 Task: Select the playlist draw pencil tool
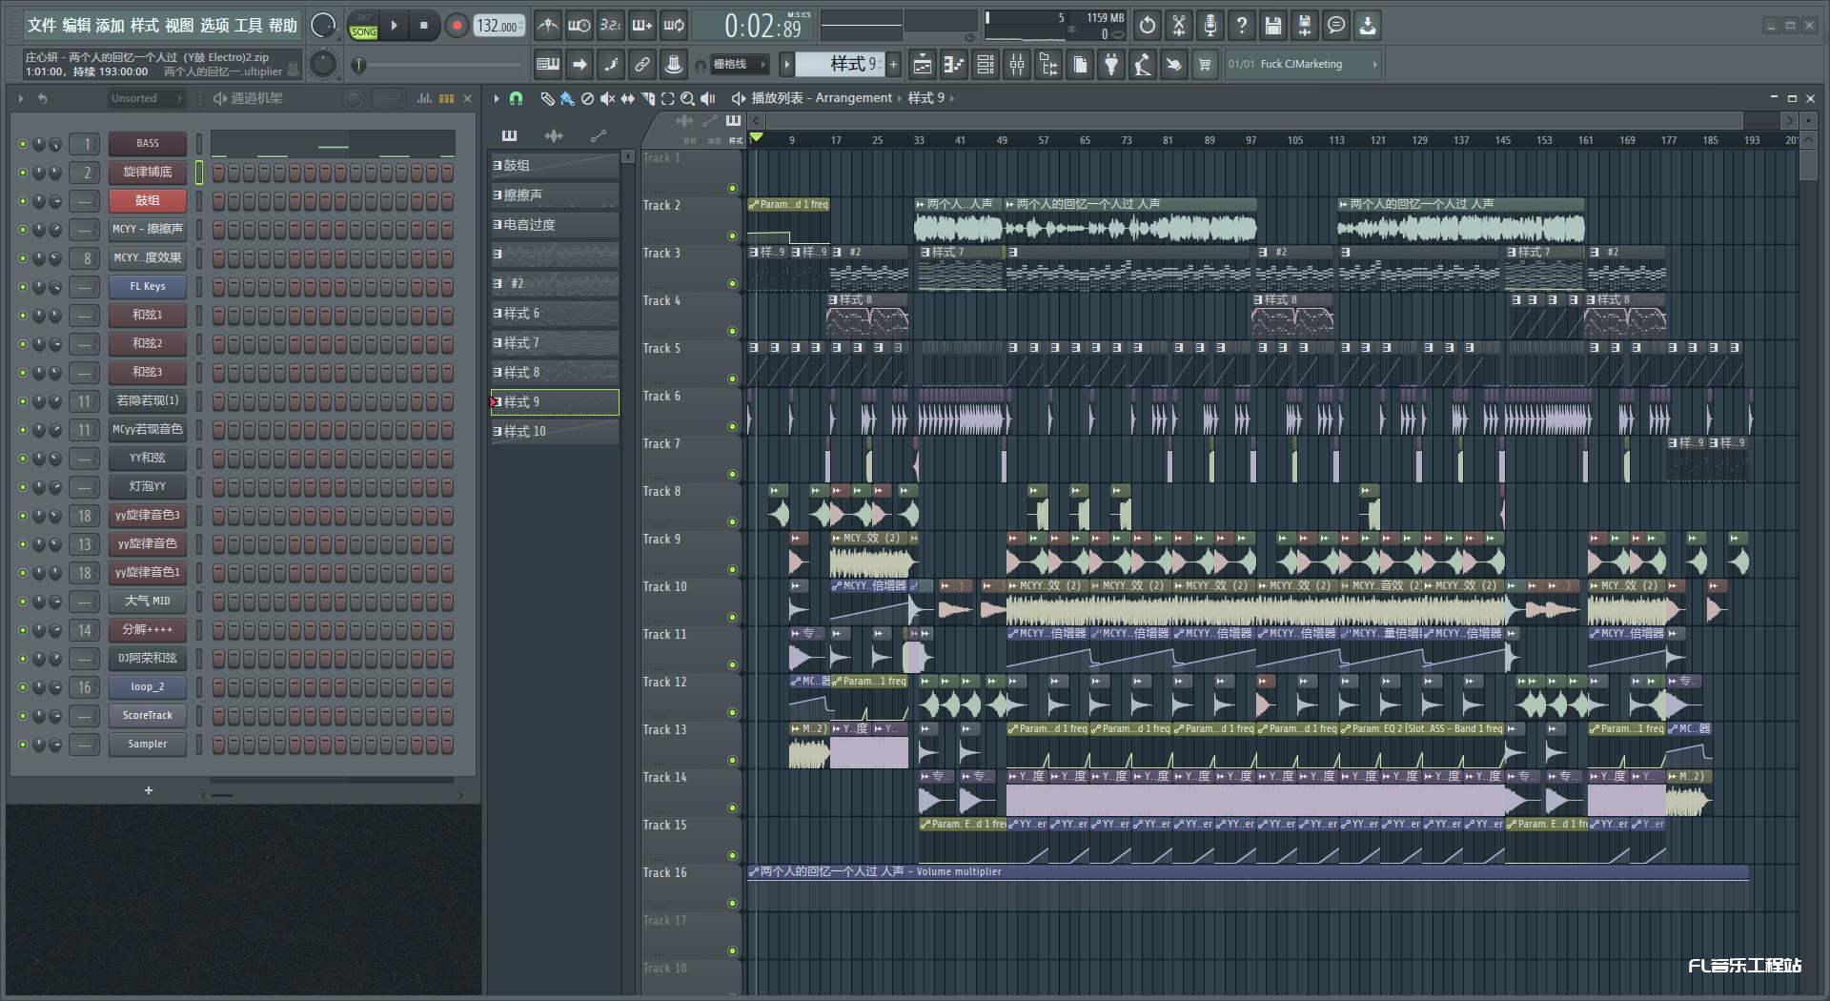point(547,98)
